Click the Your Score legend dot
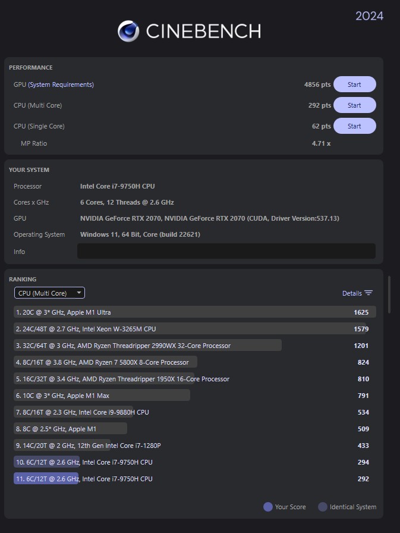 tap(268, 507)
